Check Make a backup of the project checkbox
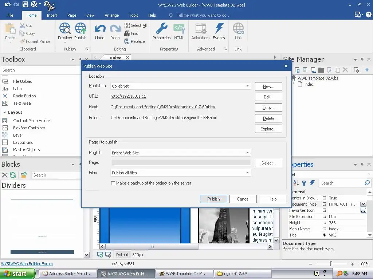 [113, 183]
